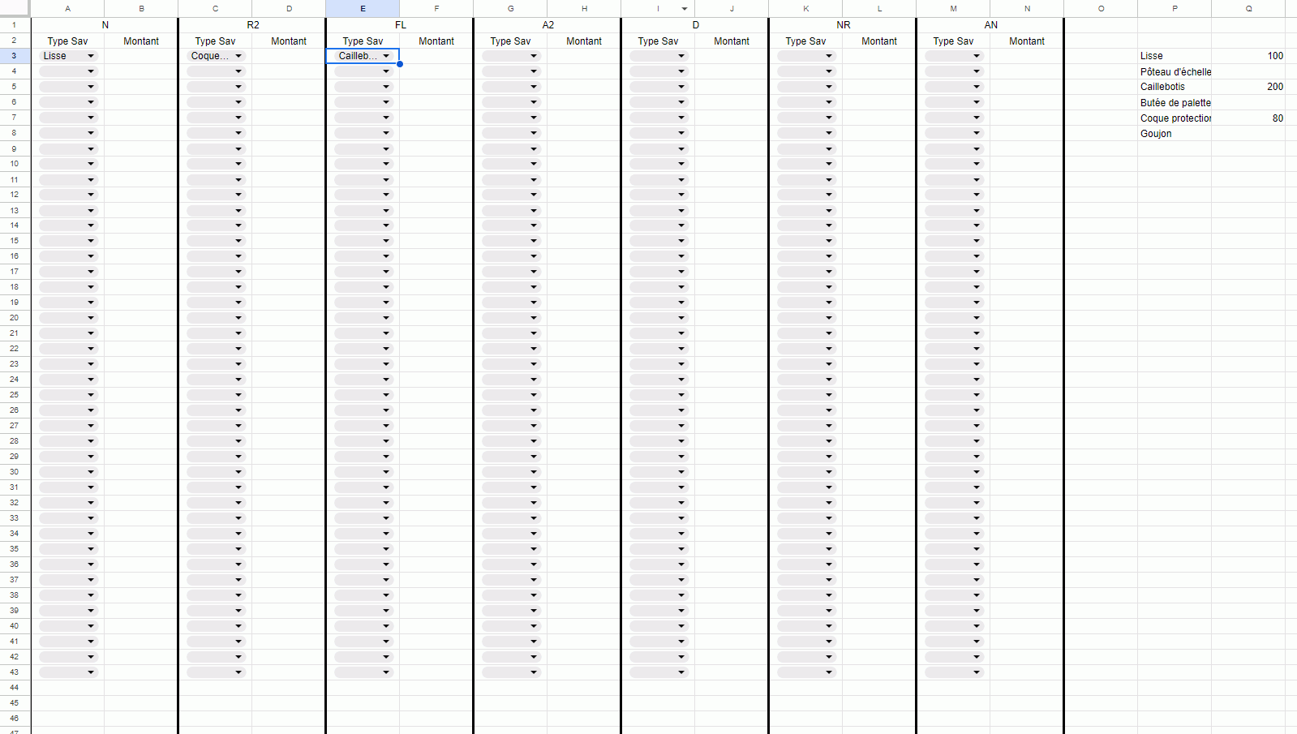Select the Caillebotis label cell
The image size is (1297, 734).
click(x=1175, y=87)
